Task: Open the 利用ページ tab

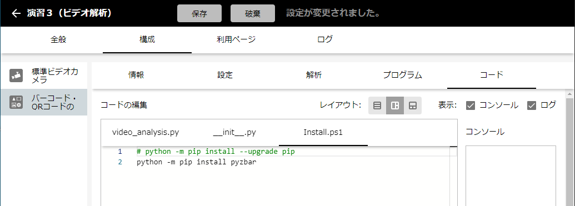Action: pos(236,39)
